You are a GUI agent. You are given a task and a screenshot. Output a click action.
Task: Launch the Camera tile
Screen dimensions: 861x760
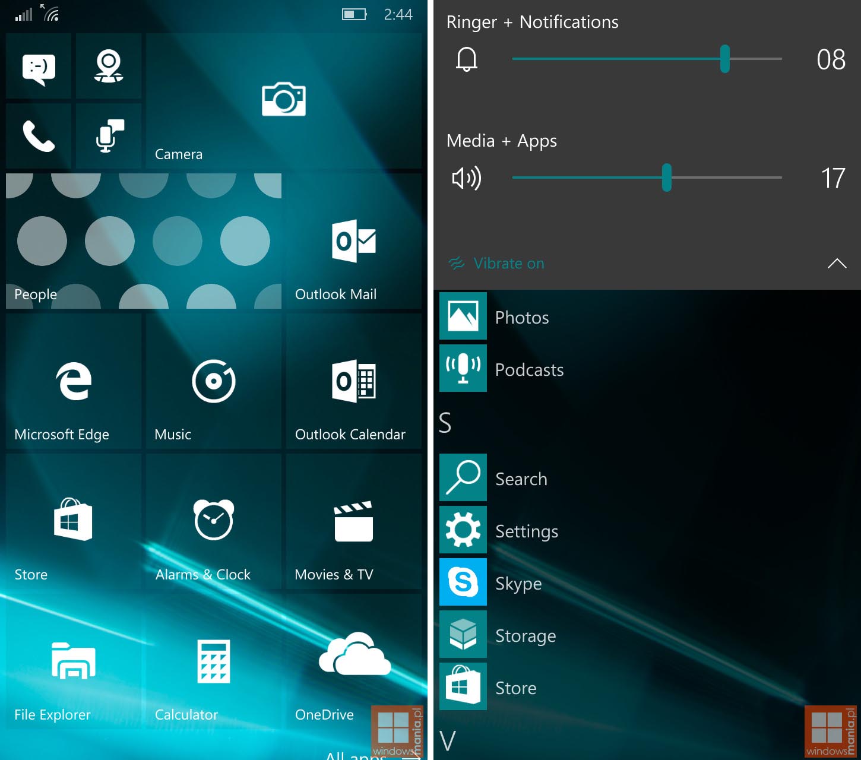(x=284, y=101)
